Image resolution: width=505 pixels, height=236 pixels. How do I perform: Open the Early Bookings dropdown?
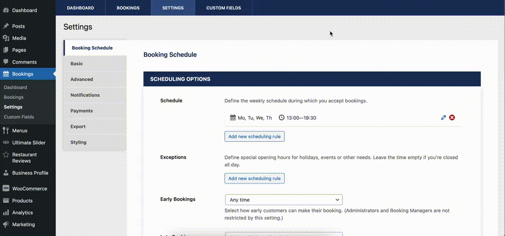pos(284,200)
